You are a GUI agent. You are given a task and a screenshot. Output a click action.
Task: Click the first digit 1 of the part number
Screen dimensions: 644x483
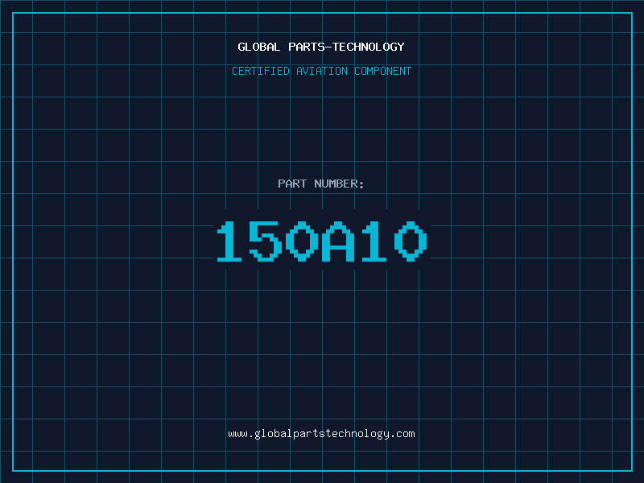(229, 242)
